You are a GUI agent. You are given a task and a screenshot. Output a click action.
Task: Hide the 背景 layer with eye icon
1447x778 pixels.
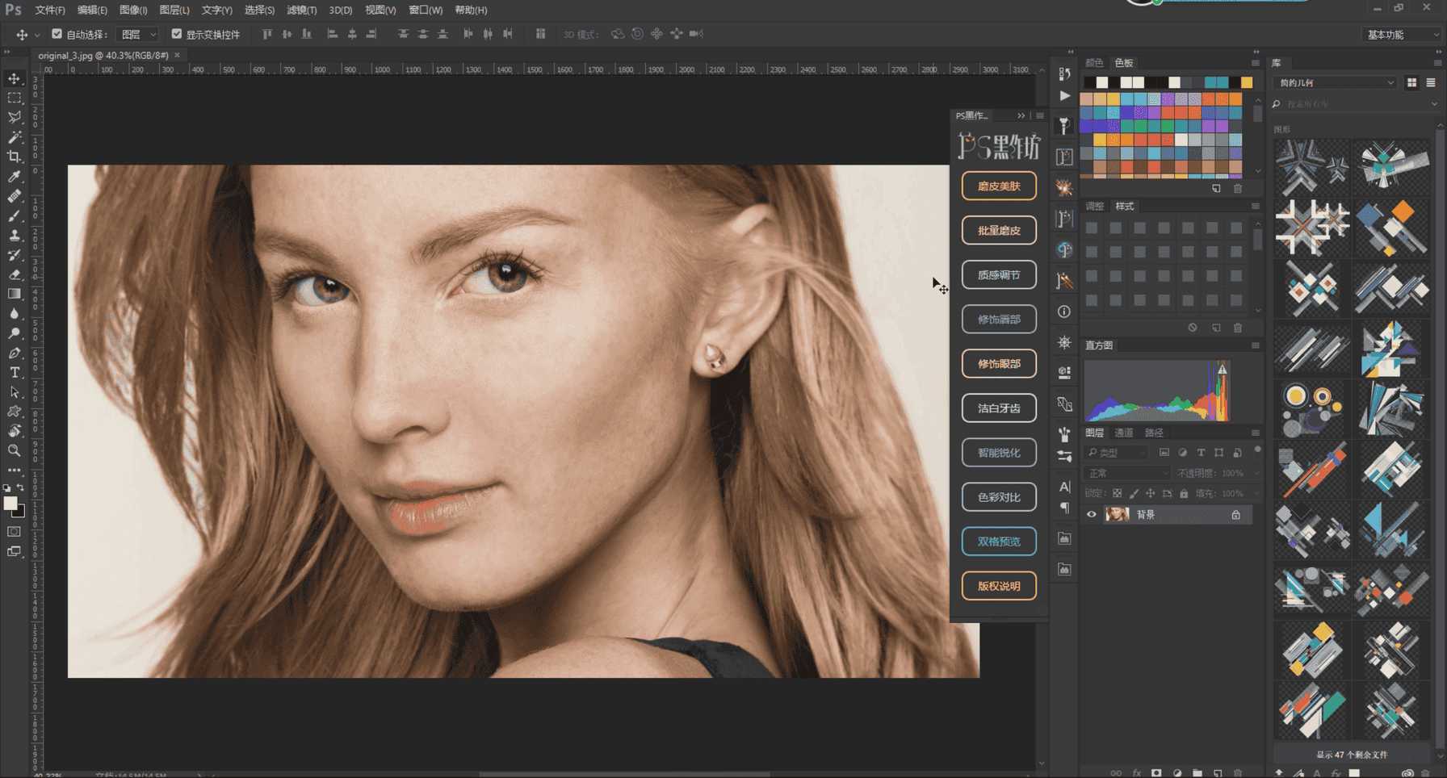click(x=1092, y=514)
